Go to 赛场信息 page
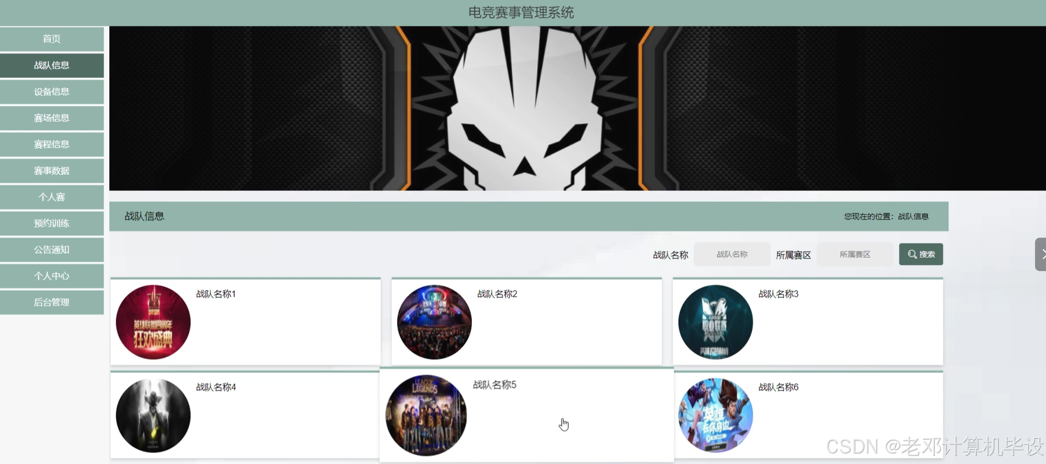Screen dimensions: 1046x464 coord(52,118)
